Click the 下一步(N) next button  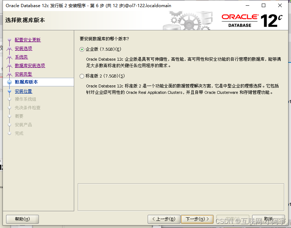point(197,219)
